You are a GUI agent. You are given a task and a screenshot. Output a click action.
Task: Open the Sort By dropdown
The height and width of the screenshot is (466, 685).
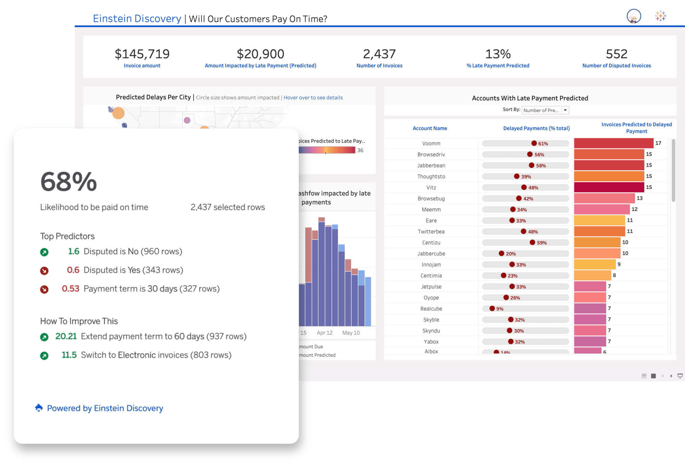(541, 110)
